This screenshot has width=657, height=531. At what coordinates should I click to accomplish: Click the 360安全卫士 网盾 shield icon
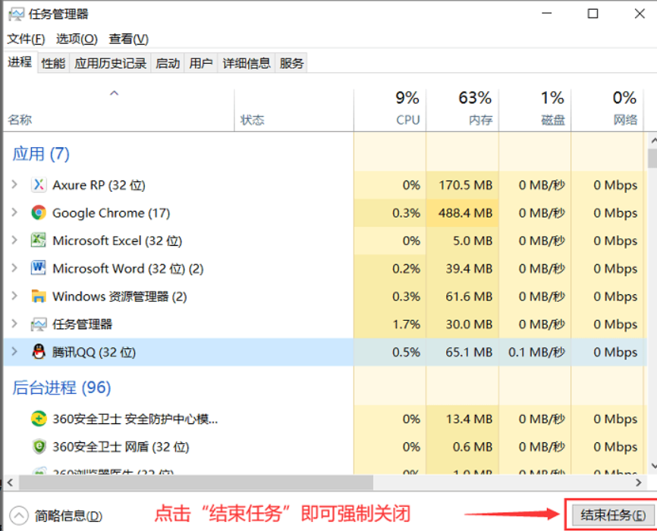(x=39, y=447)
